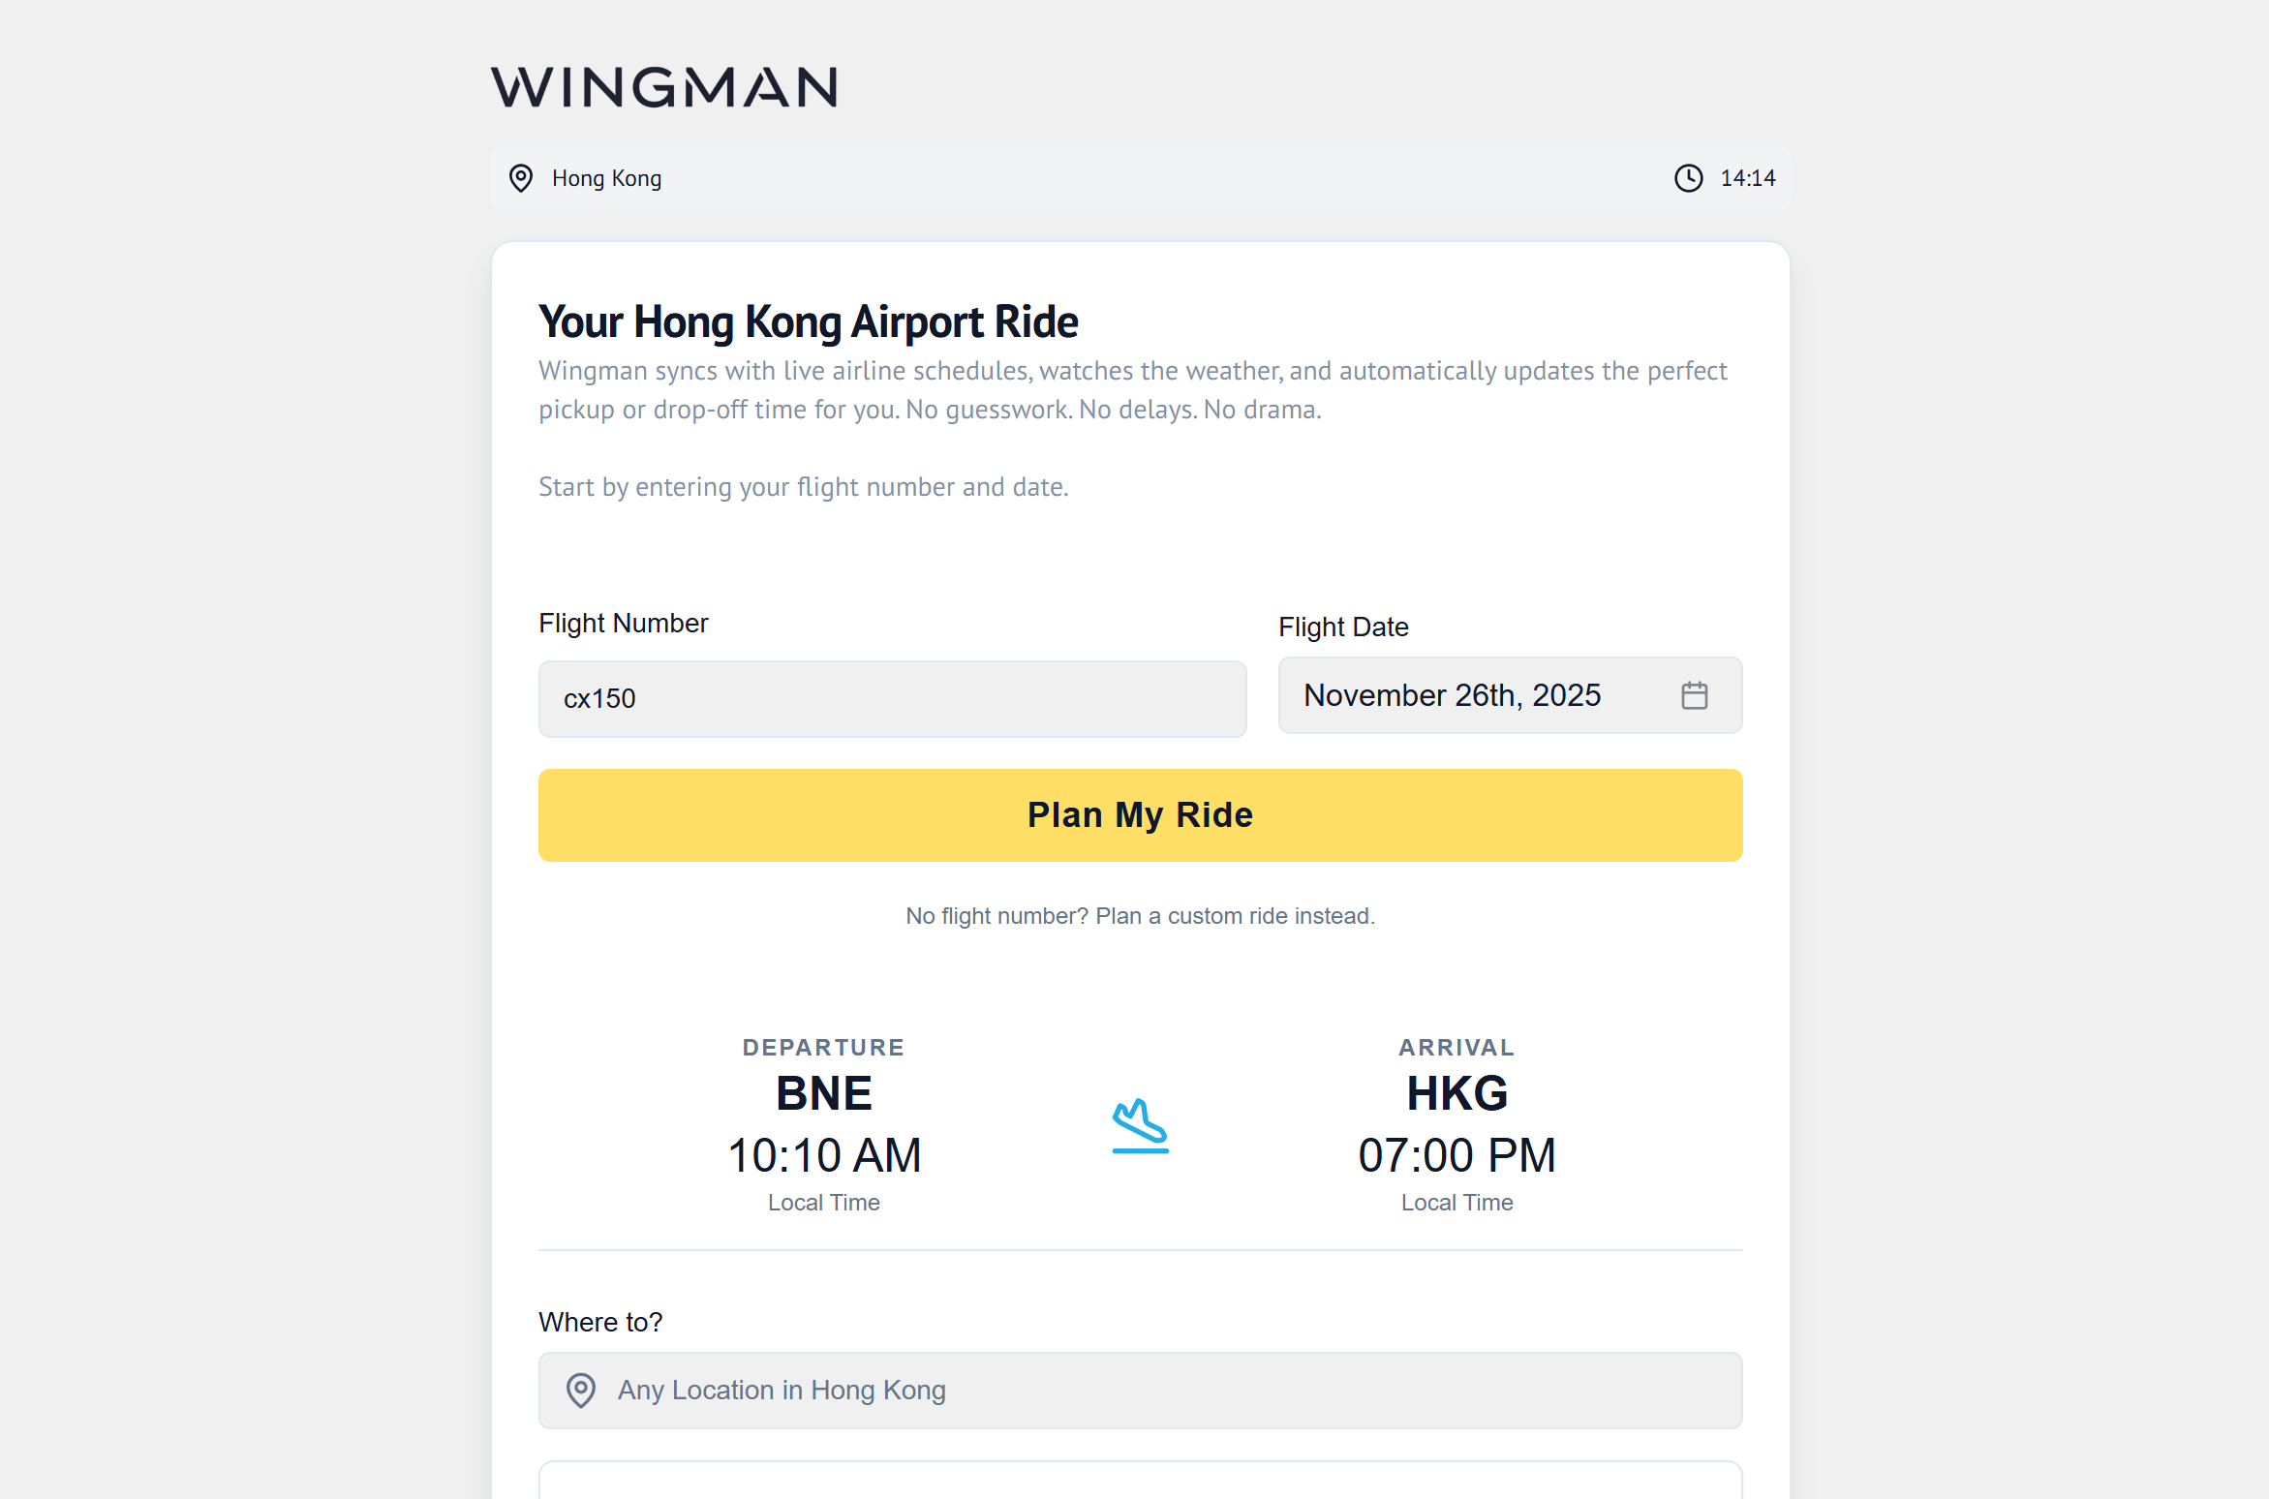Click the cx150 flight number field
The width and height of the screenshot is (2269, 1499).
click(x=892, y=698)
